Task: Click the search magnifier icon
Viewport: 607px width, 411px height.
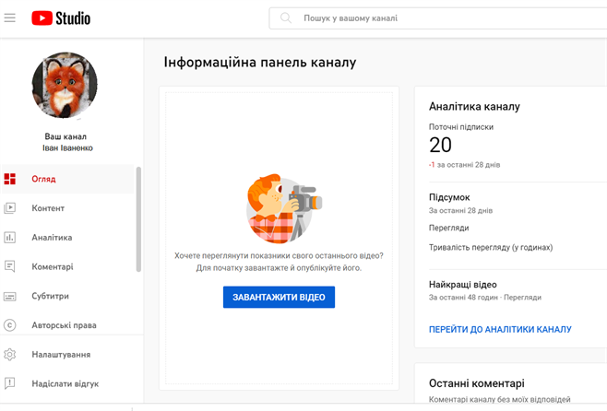Action: pos(286,18)
